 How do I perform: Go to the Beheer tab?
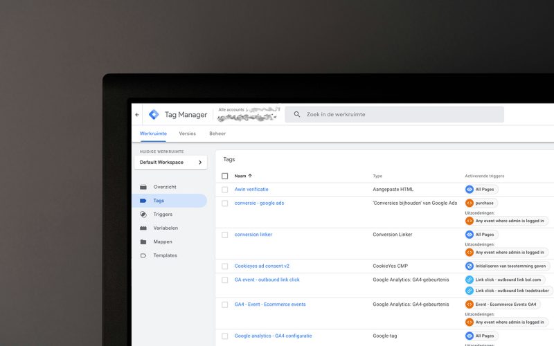click(217, 134)
